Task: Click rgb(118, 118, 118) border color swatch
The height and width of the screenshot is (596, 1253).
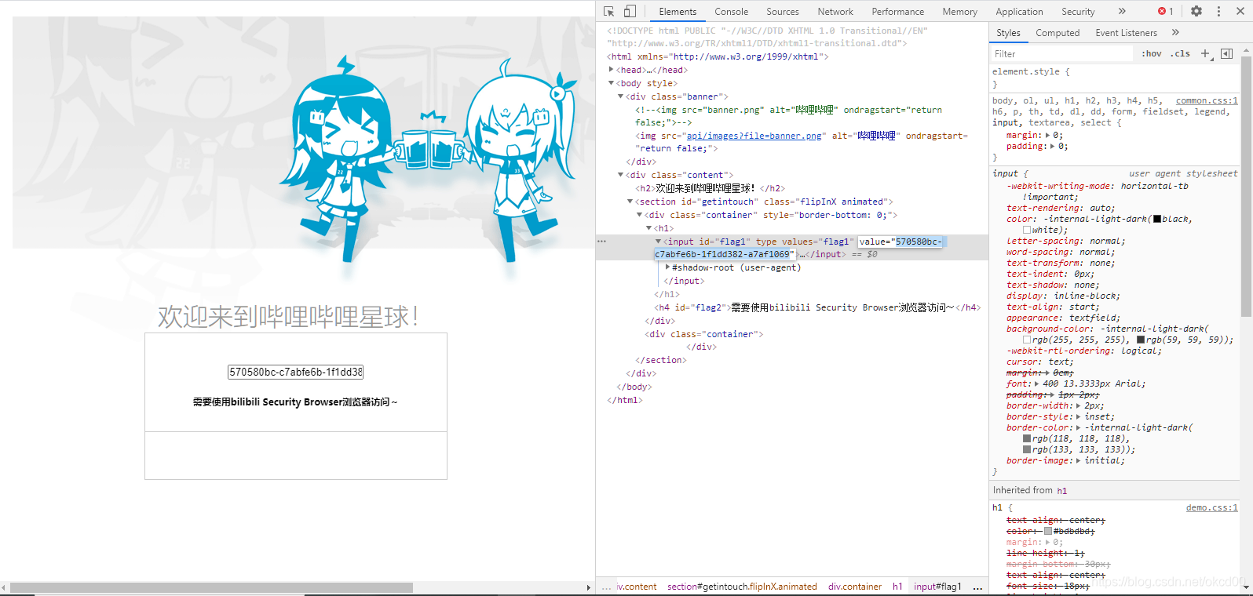Action: [1027, 438]
